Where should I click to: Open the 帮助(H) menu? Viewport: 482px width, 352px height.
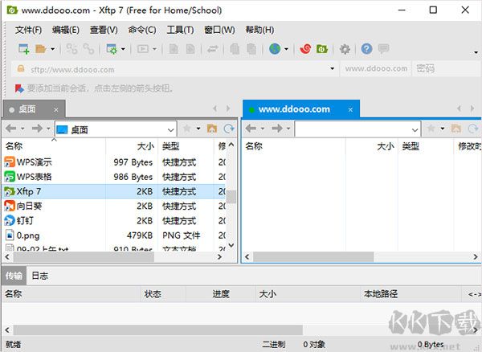point(259,30)
